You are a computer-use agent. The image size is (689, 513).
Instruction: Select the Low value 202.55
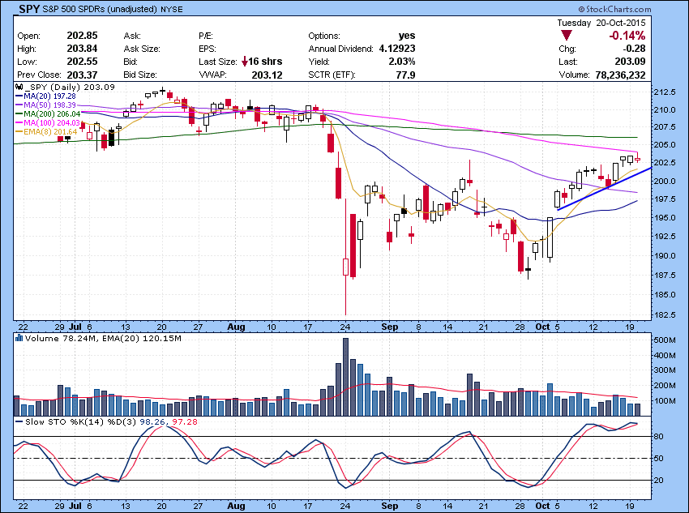coord(82,62)
